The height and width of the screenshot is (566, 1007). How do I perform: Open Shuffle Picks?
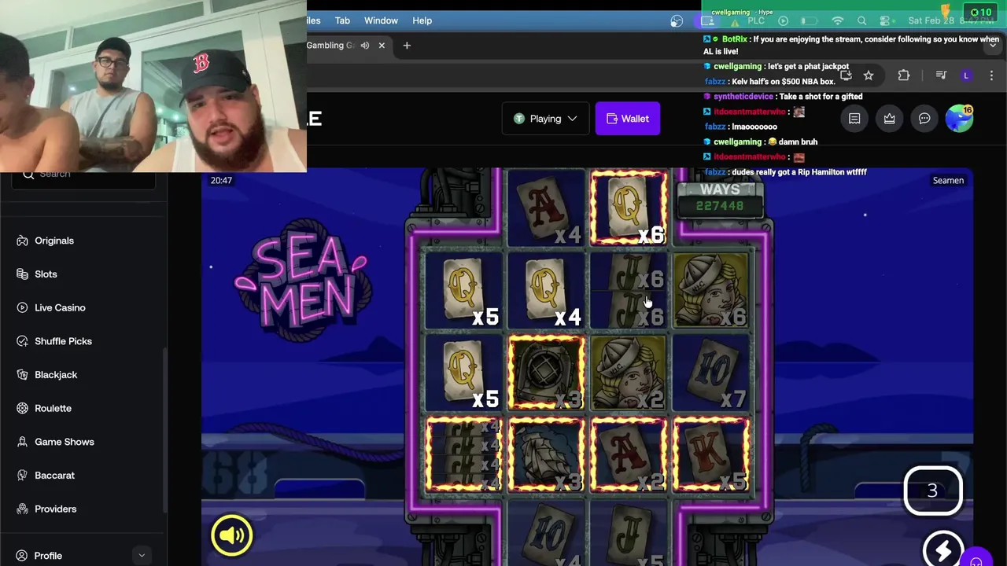(x=63, y=341)
